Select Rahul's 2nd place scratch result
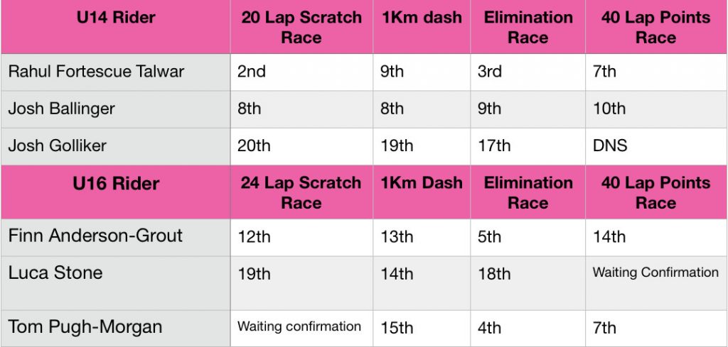 301,72
